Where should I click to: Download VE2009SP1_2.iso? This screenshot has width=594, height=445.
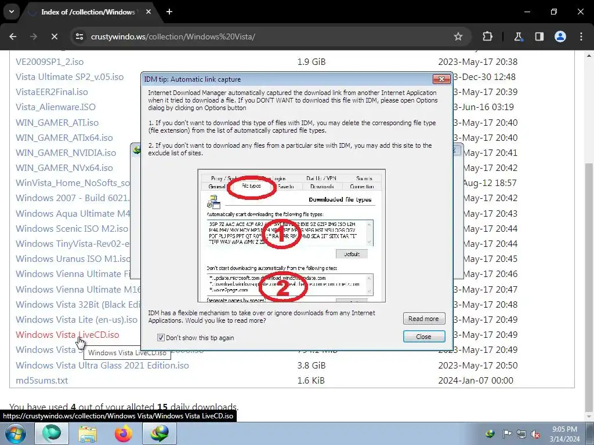coord(50,61)
